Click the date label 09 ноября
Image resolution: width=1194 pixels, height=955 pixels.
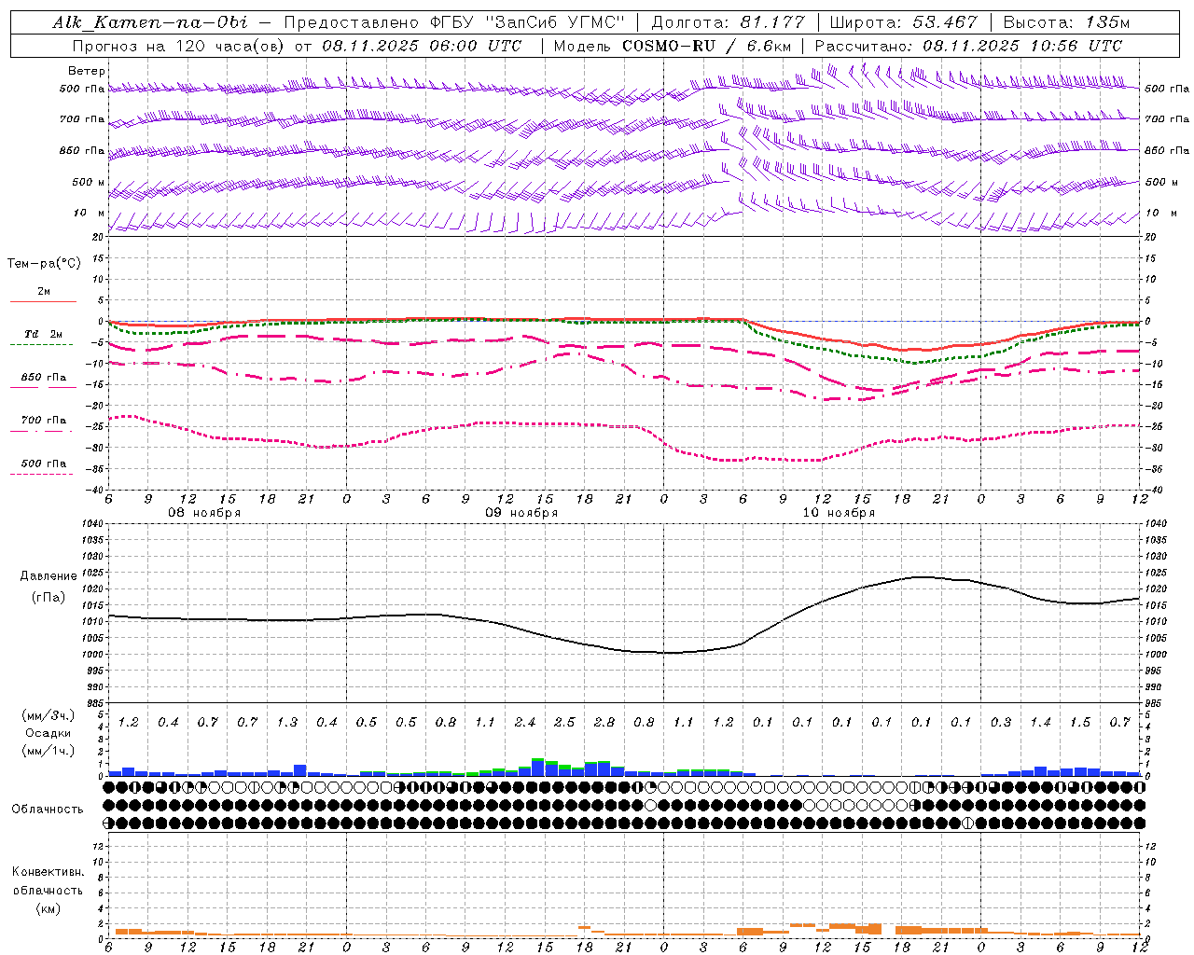coord(521,513)
